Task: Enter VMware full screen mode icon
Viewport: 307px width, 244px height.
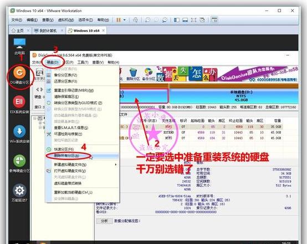Action: pos(193,20)
